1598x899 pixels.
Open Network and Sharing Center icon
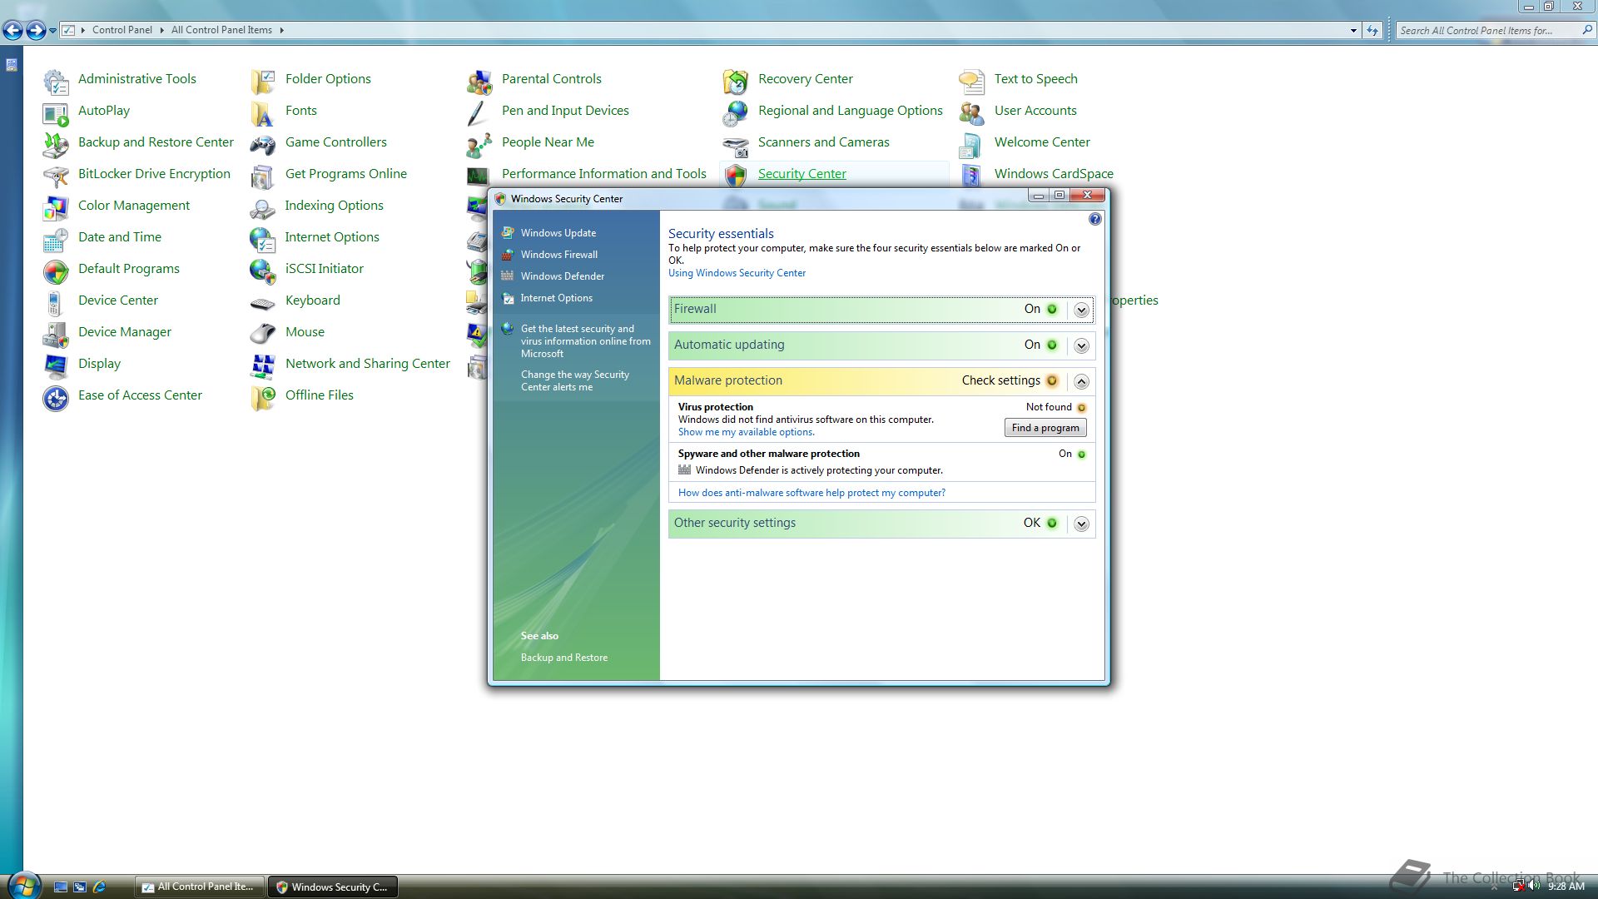pos(263,365)
